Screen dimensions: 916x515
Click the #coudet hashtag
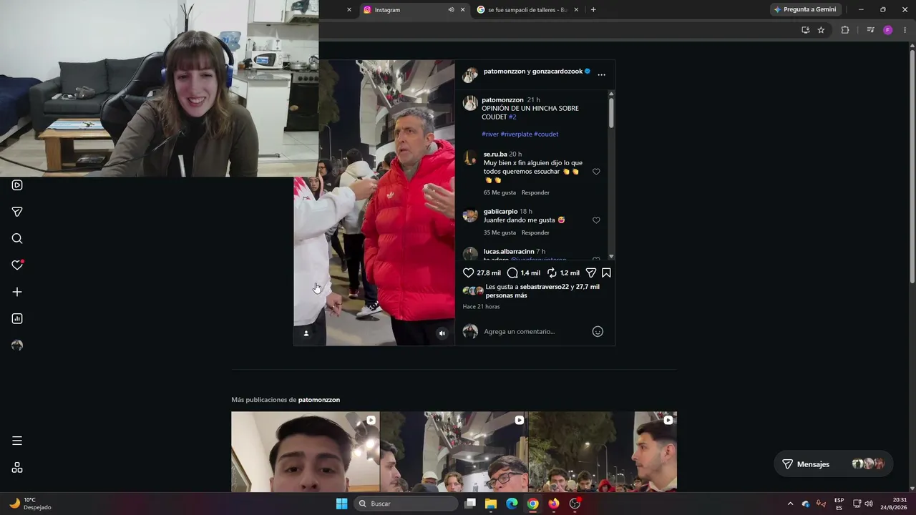(546, 134)
